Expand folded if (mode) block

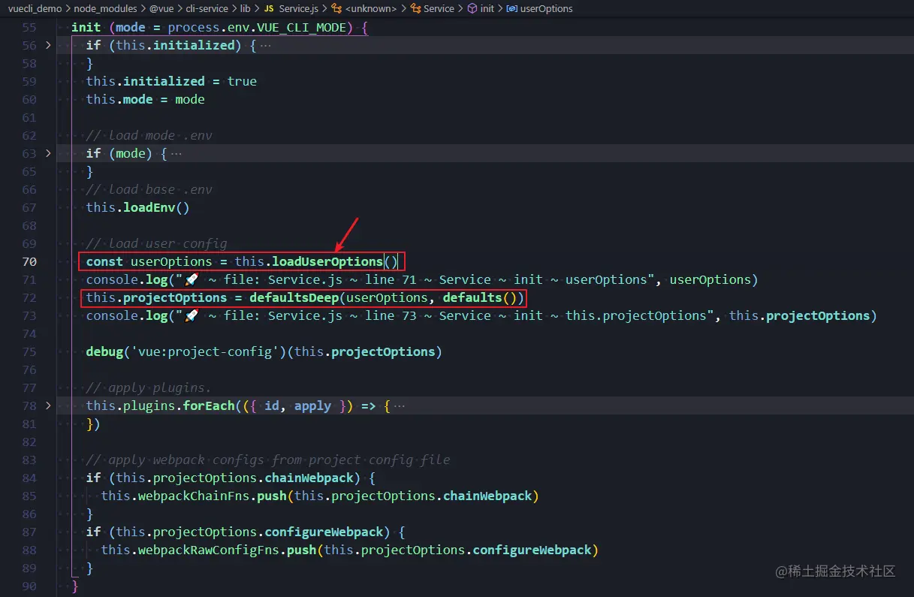coord(49,153)
